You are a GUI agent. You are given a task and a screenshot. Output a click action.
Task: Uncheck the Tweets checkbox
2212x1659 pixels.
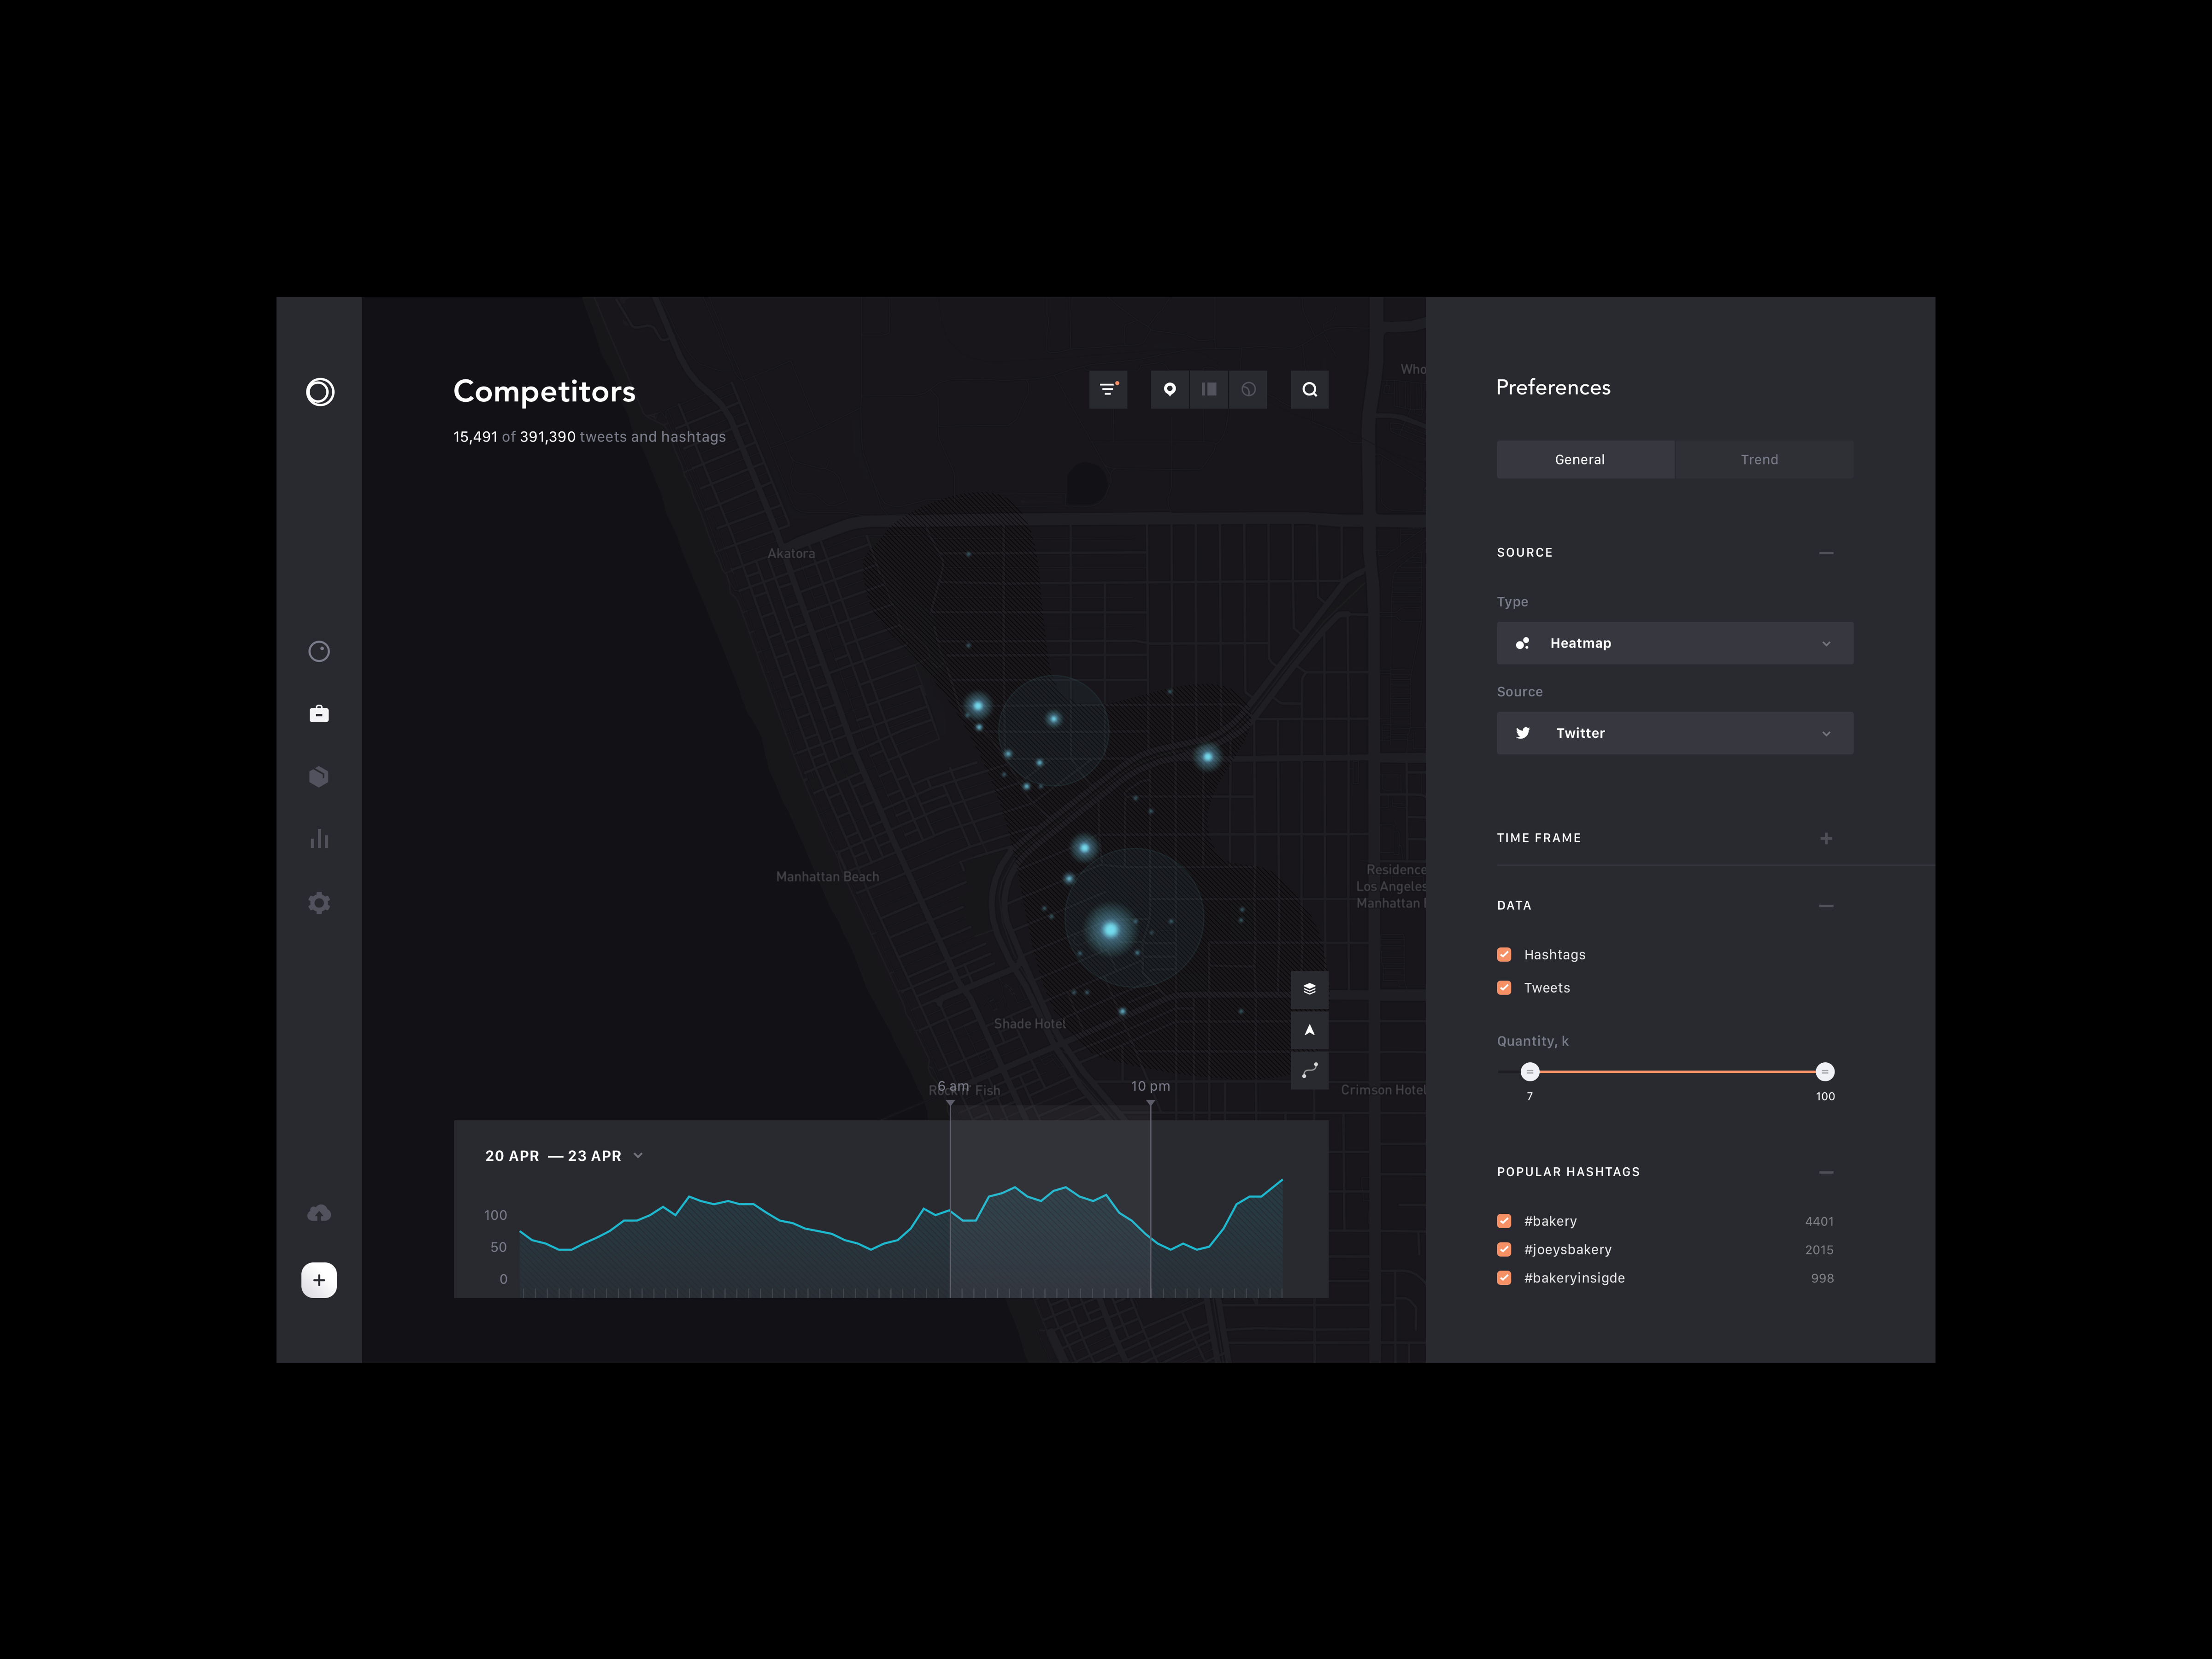click(x=1504, y=988)
